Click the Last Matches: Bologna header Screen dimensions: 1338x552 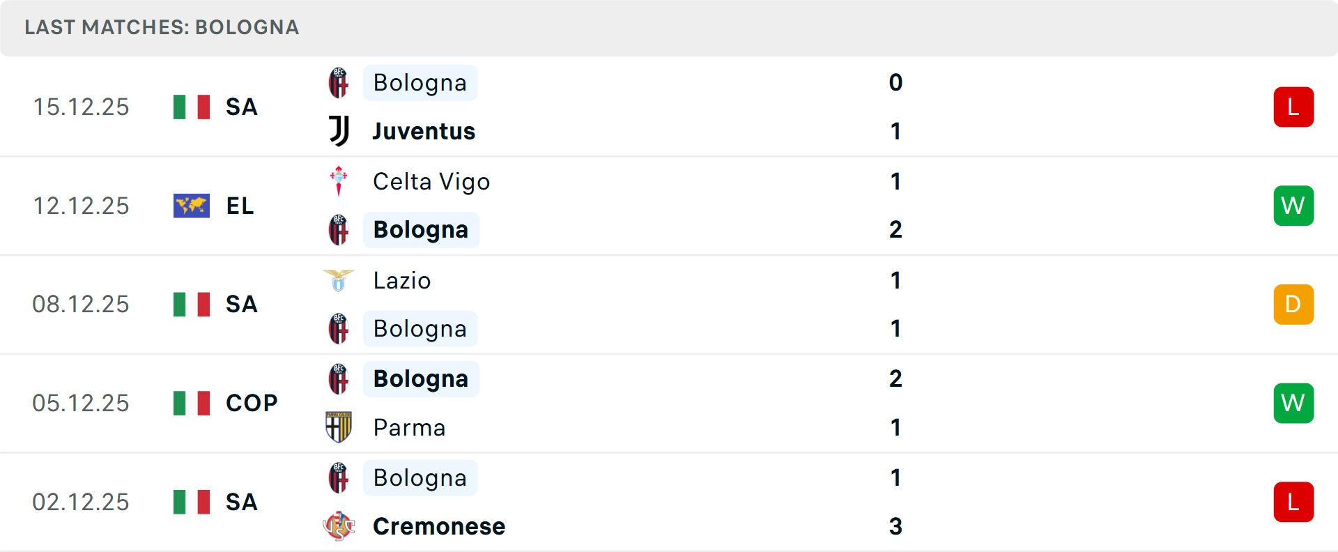(162, 27)
